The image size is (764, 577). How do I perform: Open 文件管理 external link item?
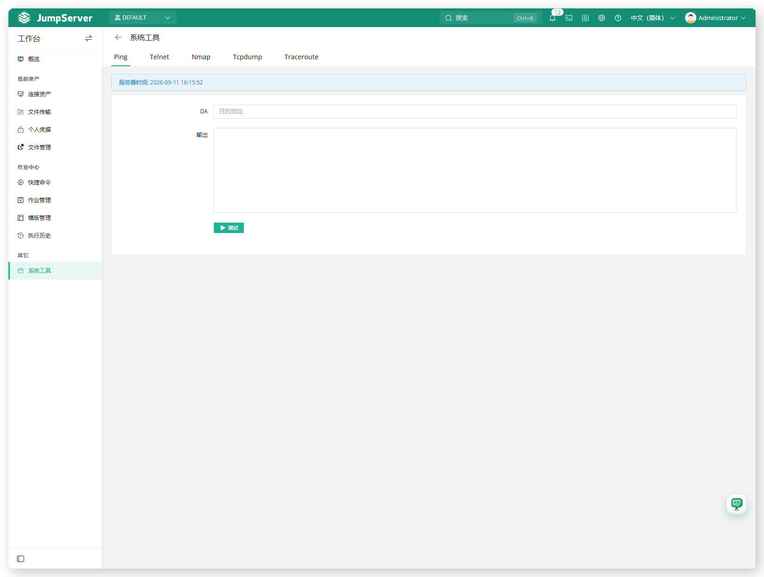pyautogui.click(x=55, y=148)
